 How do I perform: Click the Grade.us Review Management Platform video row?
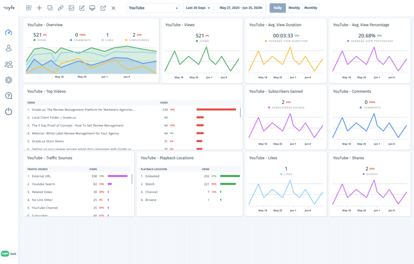(133, 110)
